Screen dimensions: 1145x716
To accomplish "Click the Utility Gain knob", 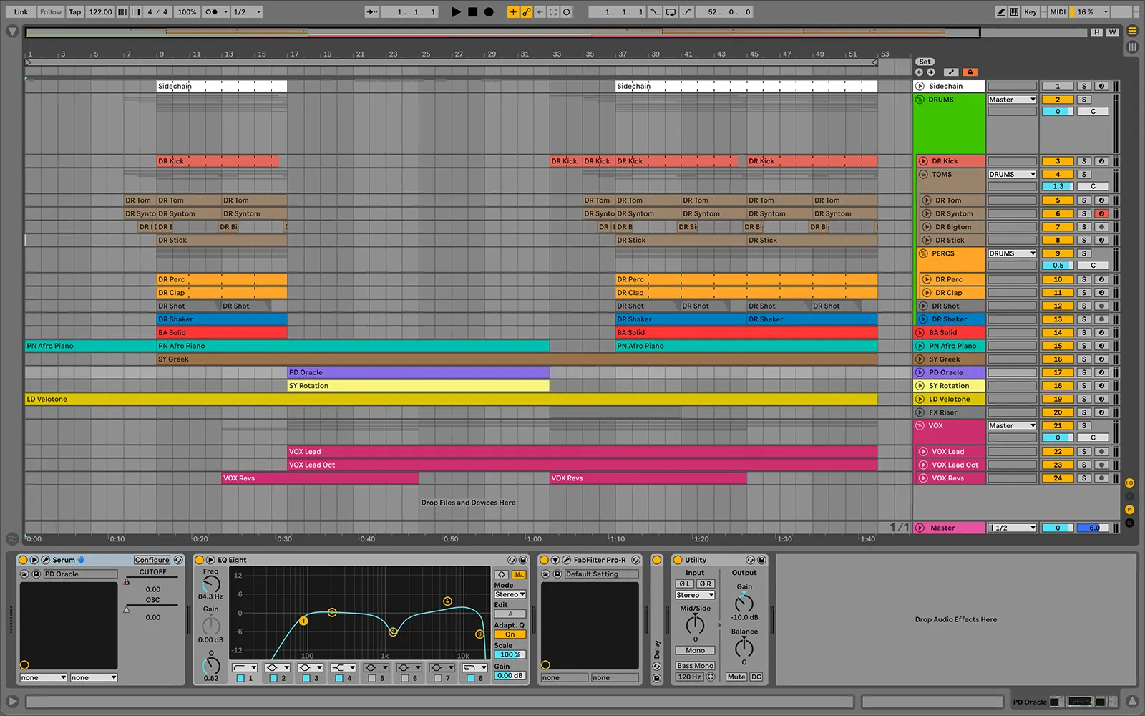I will pyautogui.click(x=744, y=602).
